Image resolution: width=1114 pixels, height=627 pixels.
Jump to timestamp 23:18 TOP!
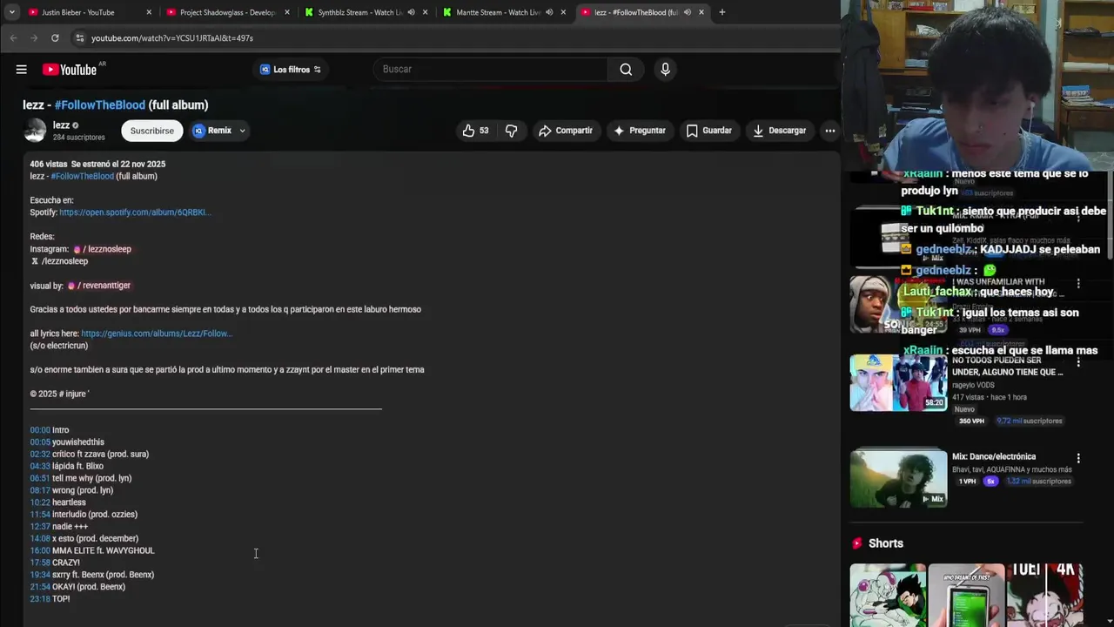(40, 599)
